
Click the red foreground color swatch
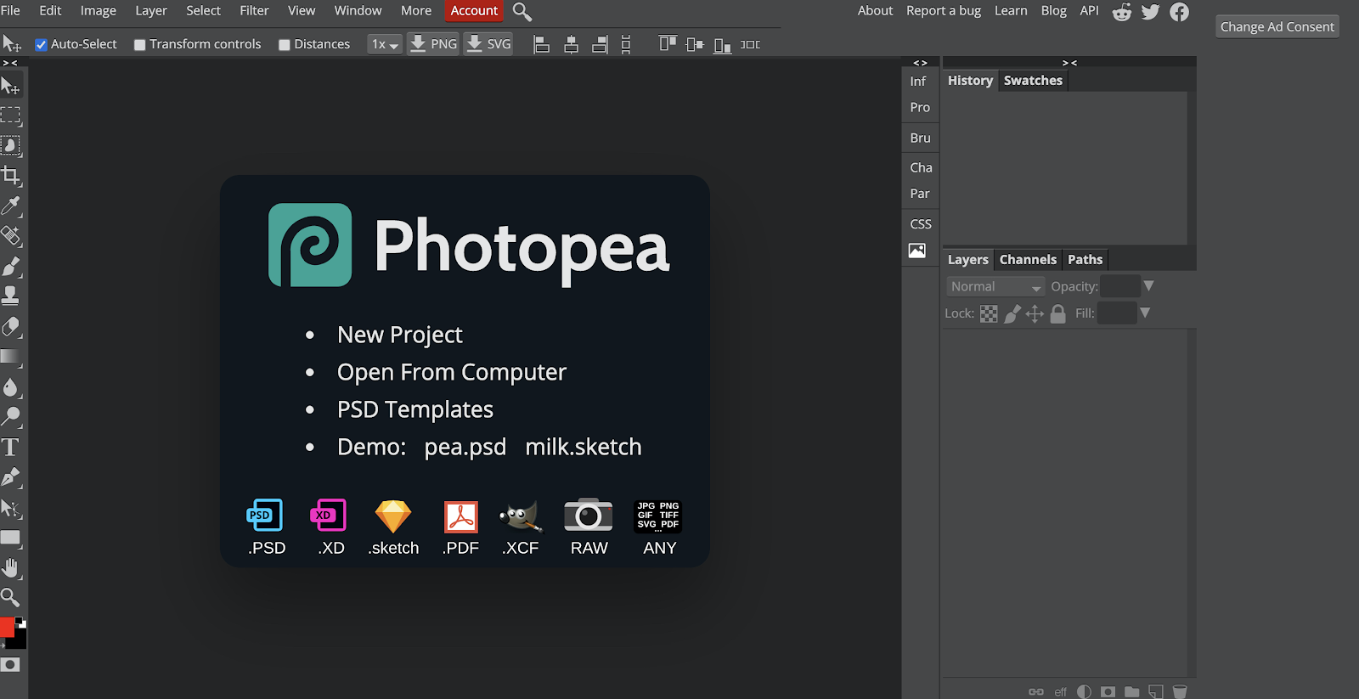click(7, 628)
